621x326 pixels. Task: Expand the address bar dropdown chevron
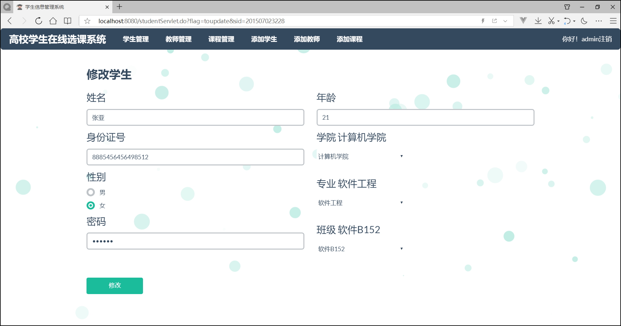[x=505, y=21]
